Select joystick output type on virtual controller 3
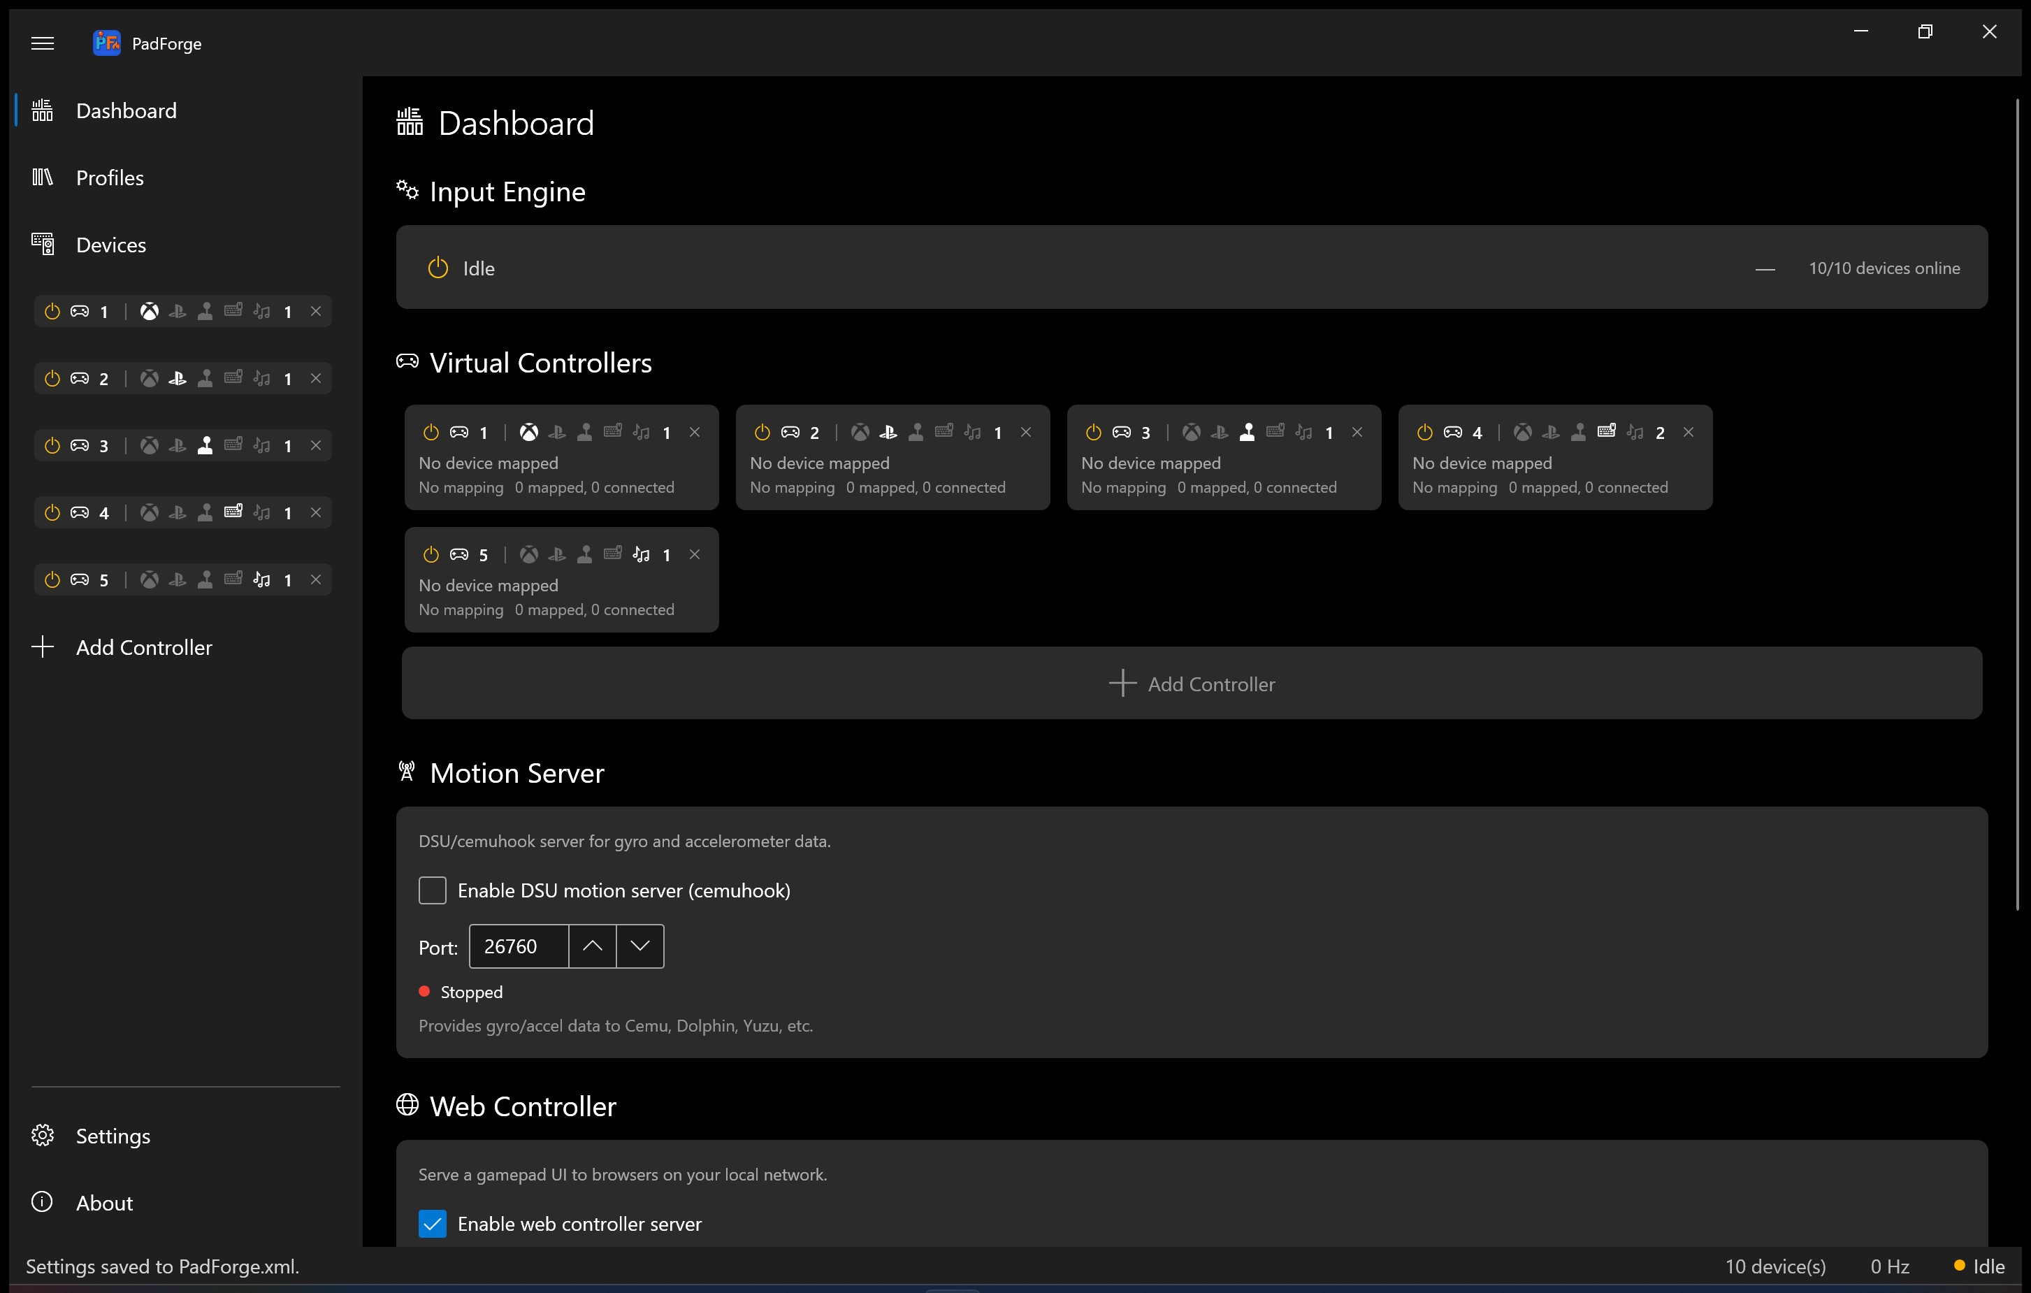The height and width of the screenshot is (1293, 2031). 1248,432
